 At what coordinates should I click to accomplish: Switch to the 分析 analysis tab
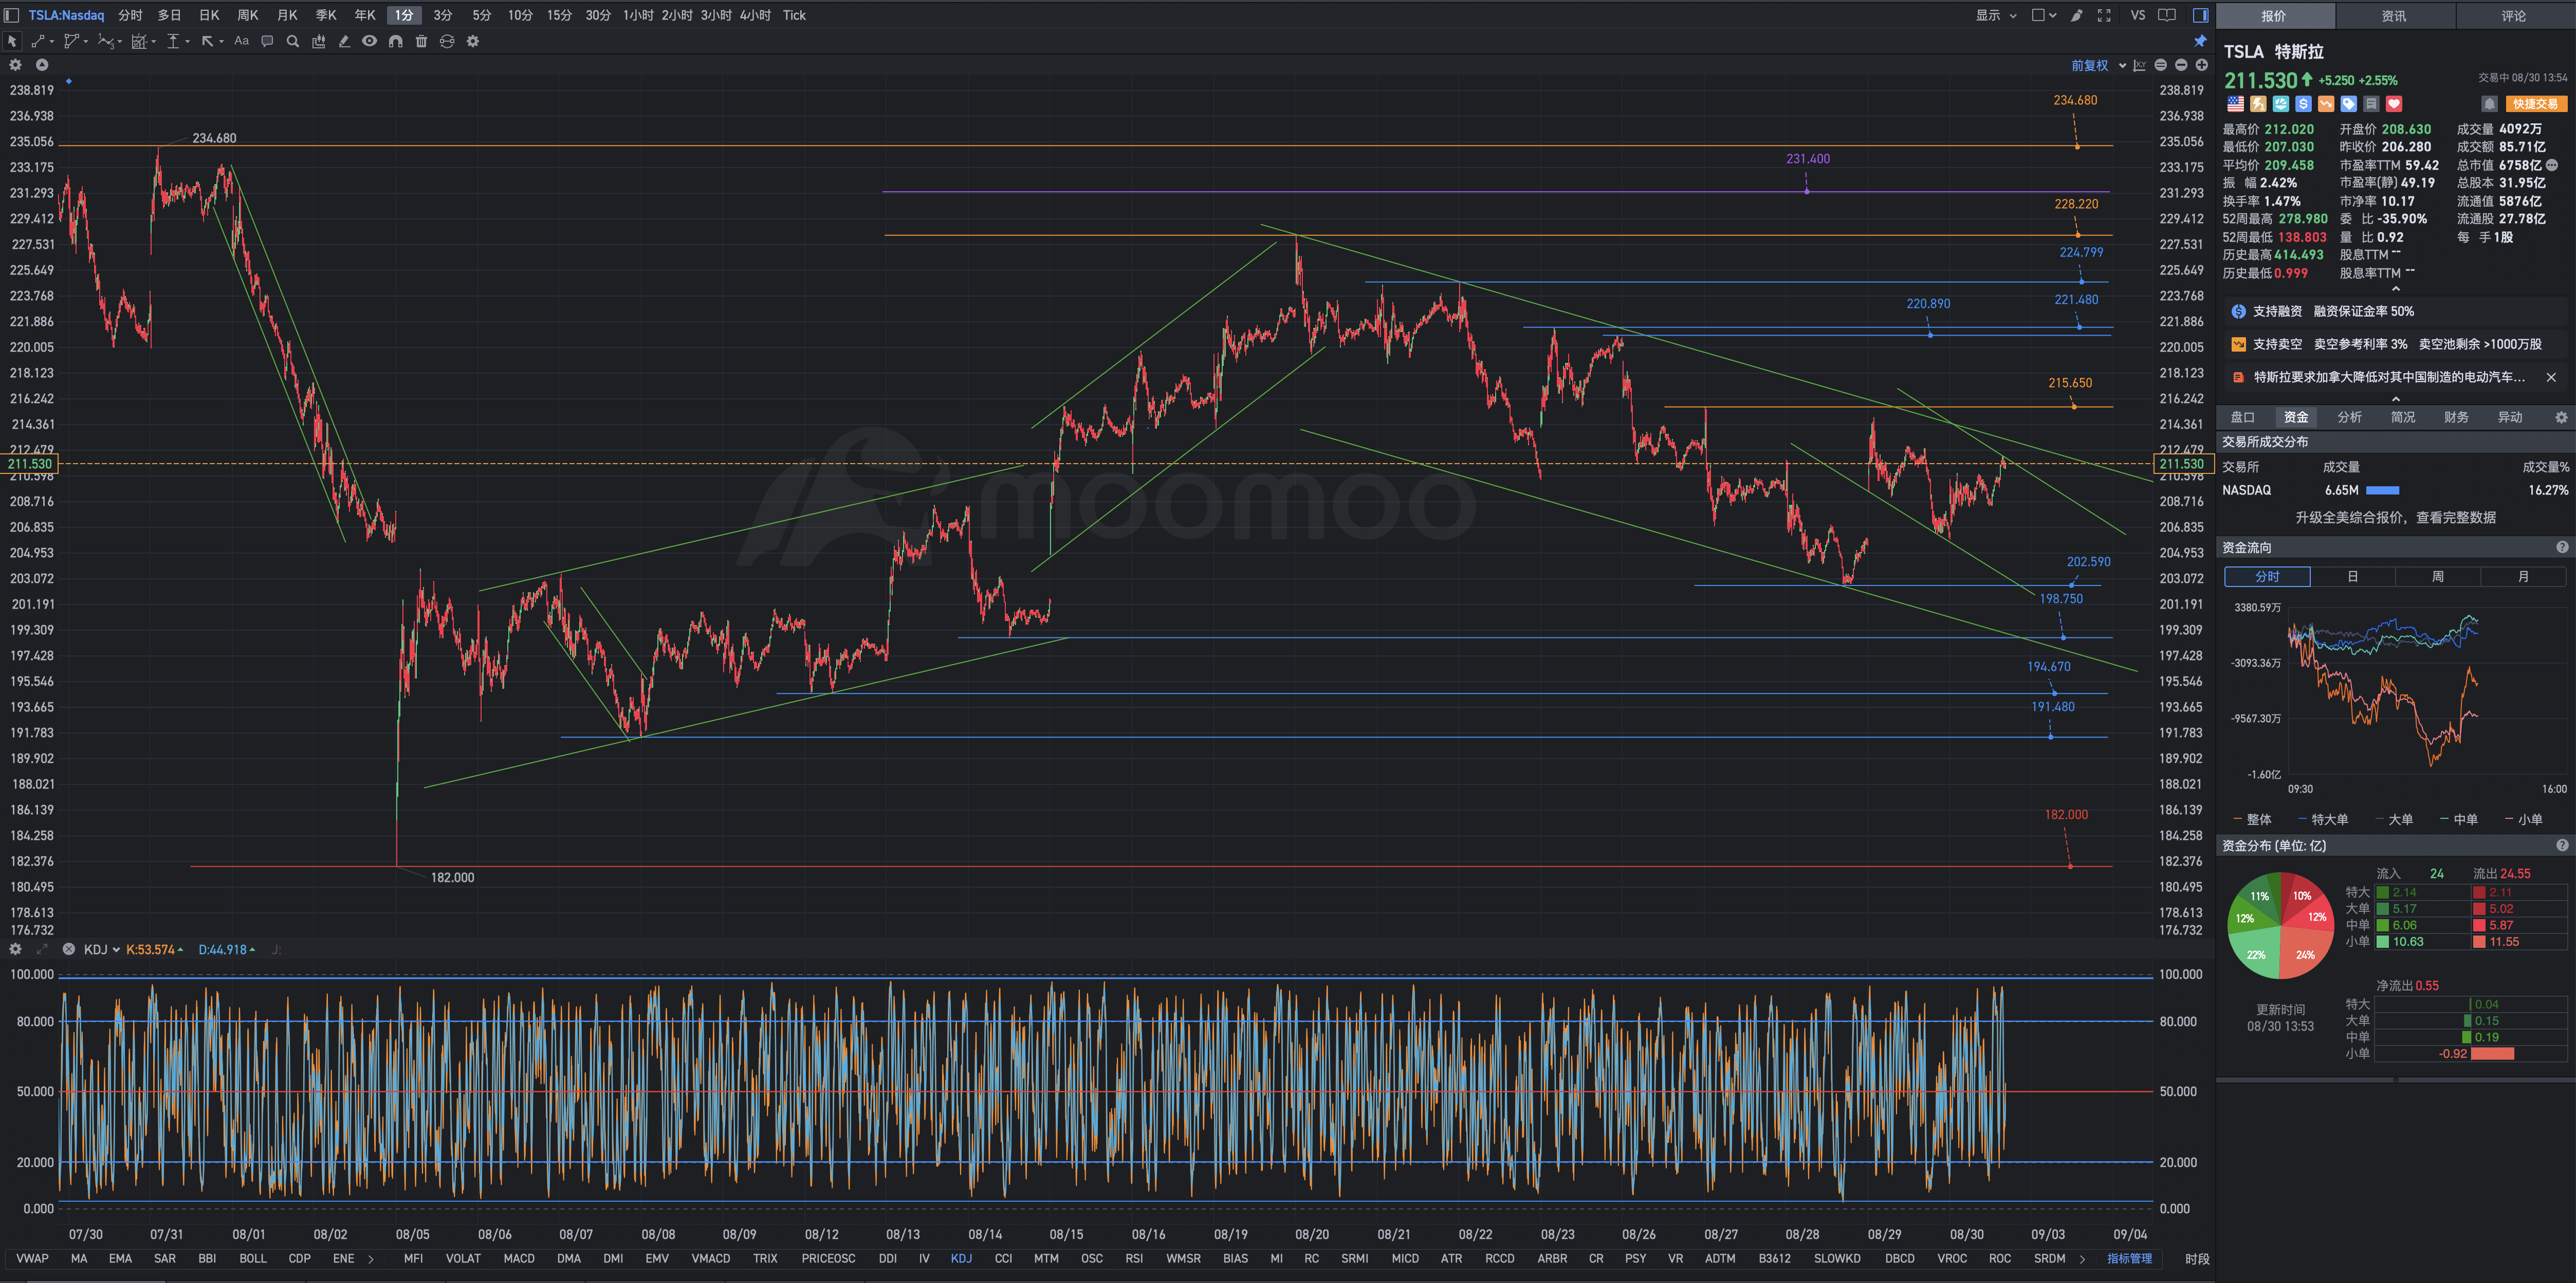2349,417
